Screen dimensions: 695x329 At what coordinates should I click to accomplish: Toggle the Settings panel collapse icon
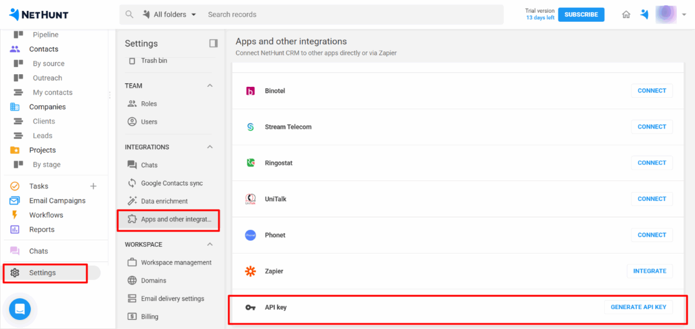pos(213,43)
